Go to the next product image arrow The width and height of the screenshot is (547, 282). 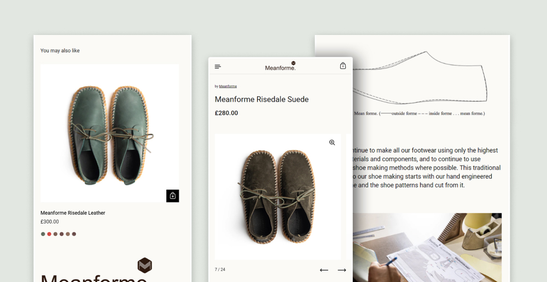point(342,270)
